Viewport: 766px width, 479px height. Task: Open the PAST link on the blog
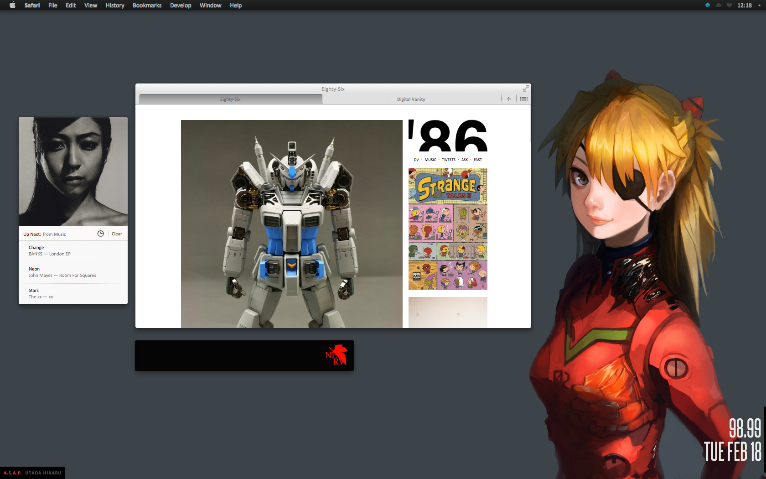478,160
